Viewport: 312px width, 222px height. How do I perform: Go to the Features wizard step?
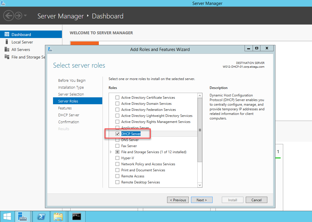[x=65, y=108]
